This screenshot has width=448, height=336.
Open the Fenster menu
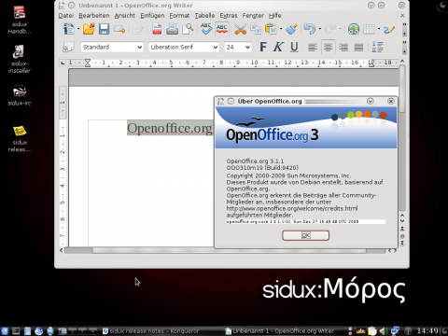pos(253,16)
